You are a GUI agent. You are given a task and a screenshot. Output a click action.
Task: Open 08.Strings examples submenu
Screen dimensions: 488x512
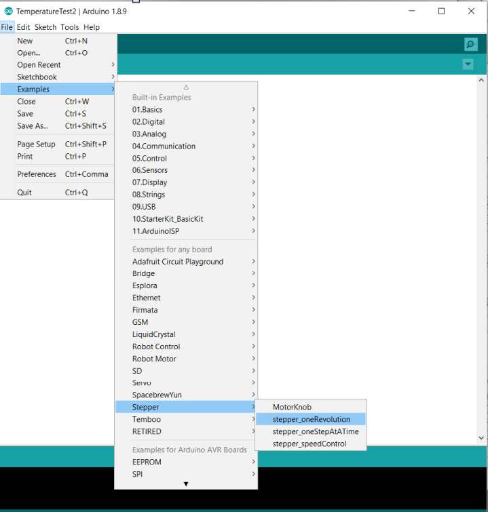point(186,195)
